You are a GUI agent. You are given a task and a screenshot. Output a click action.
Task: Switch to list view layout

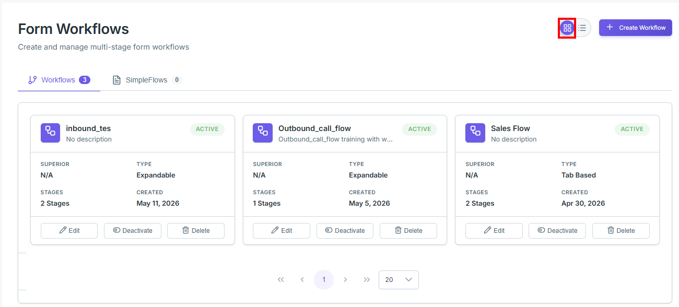coord(582,28)
